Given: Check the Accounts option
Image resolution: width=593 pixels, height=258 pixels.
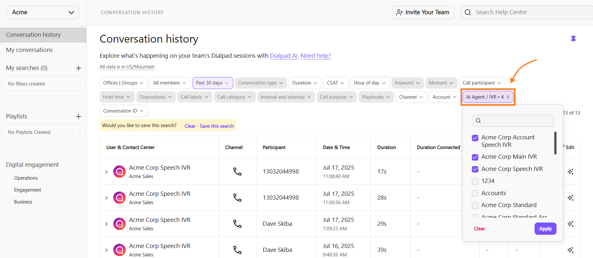Looking at the screenshot, I should click(475, 193).
